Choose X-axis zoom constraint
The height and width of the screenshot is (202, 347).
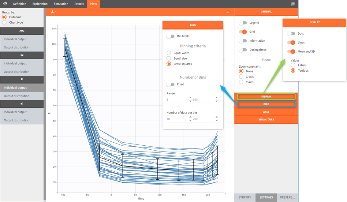(241, 77)
